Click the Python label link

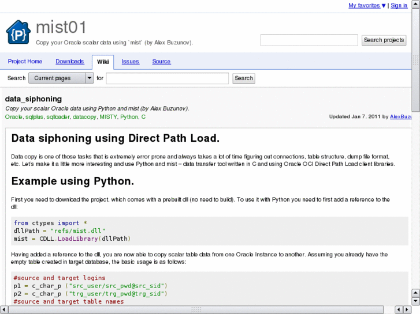(129, 117)
